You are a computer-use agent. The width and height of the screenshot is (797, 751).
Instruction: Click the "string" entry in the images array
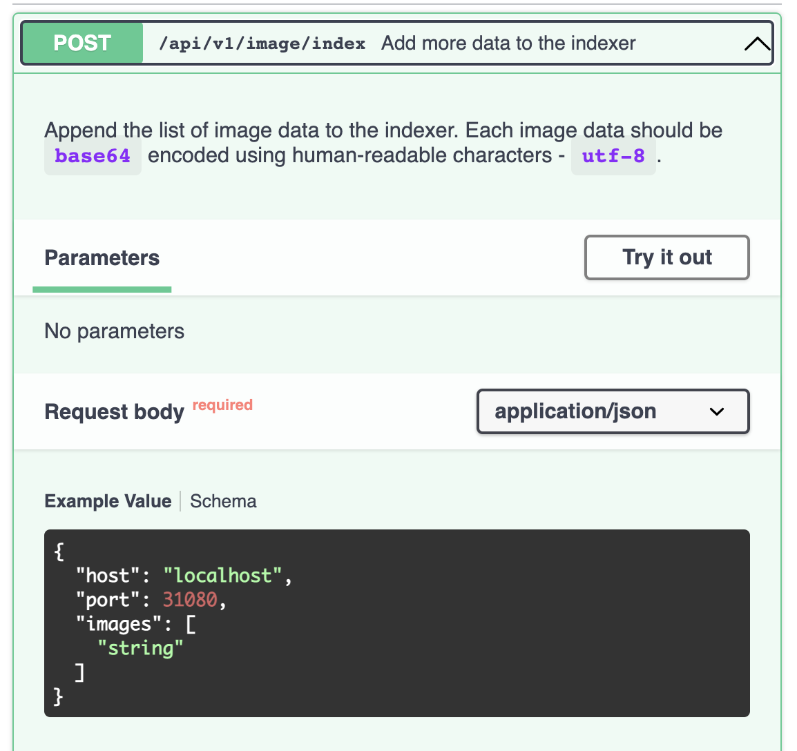(140, 648)
